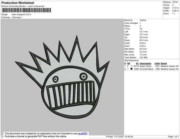Select thread code 1001
Viewport: 180px width, 139px height.
point(157,66)
